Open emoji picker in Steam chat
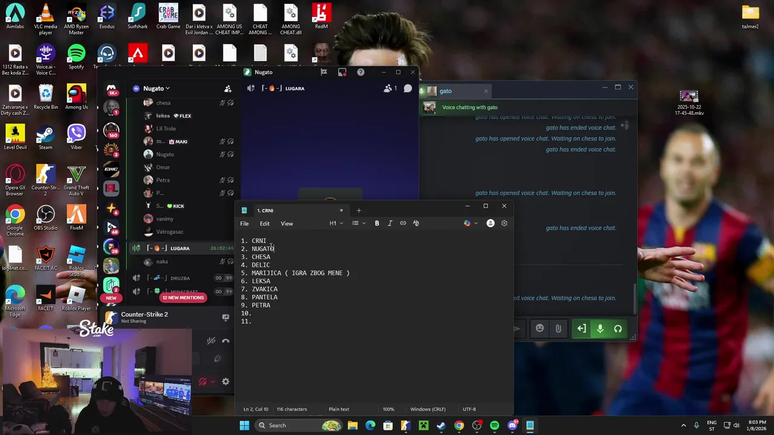Viewport: 774px width, 435px height. [540, 328]
